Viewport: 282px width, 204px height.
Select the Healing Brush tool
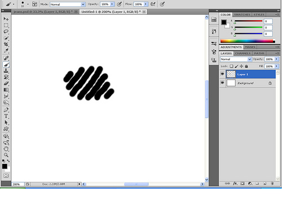(6, 58)
